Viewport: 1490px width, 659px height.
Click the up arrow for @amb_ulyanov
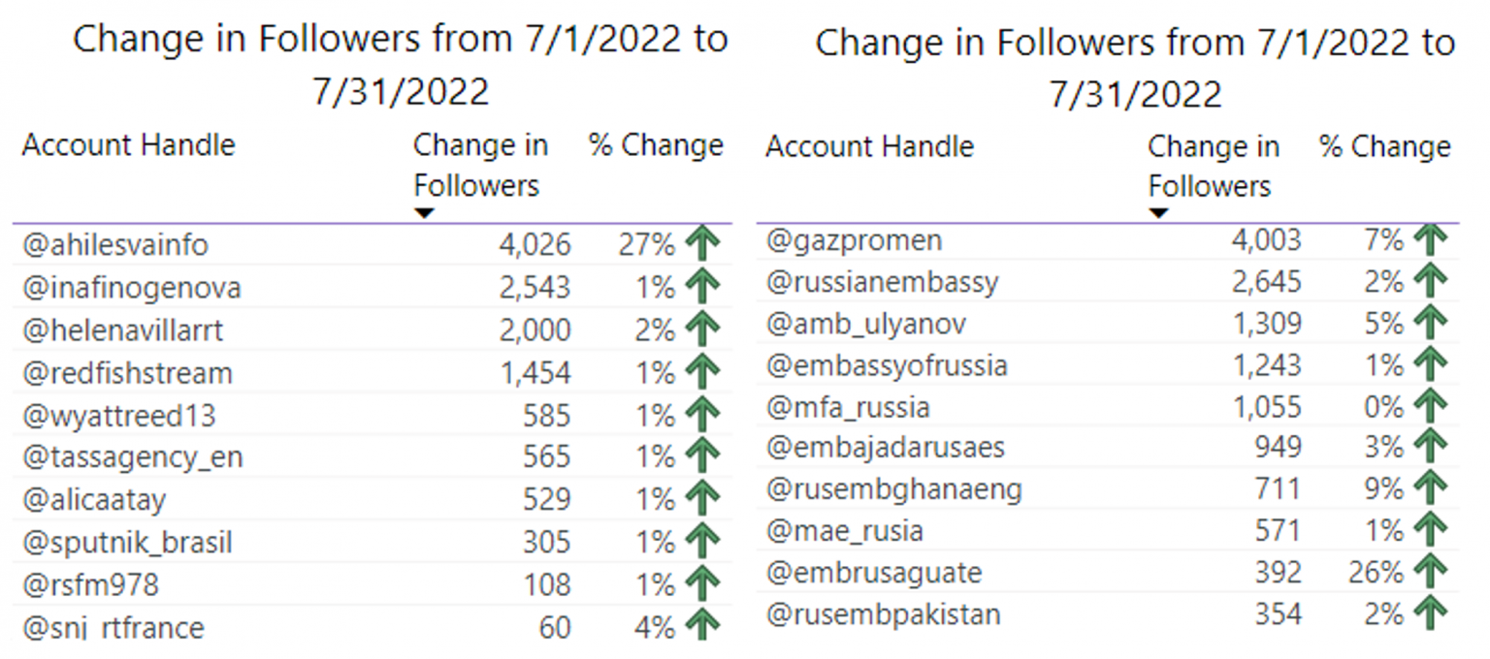click(x=1431, y=322)
